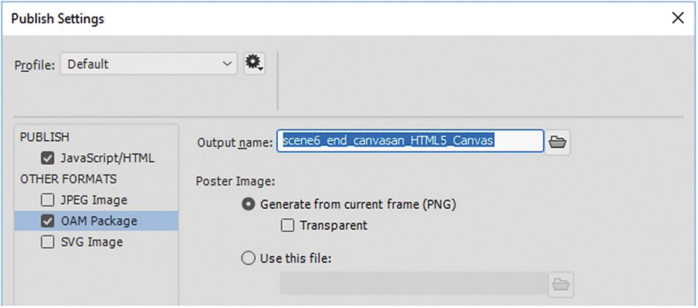Close the Publish Settings dialog
Image resolution: width=698 pixels, height=308 pixels.
[x=678, y=19]
